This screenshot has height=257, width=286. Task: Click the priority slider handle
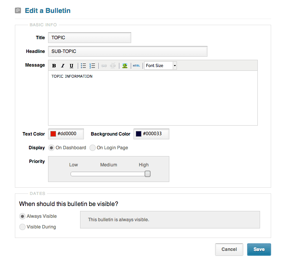[148, 174]
